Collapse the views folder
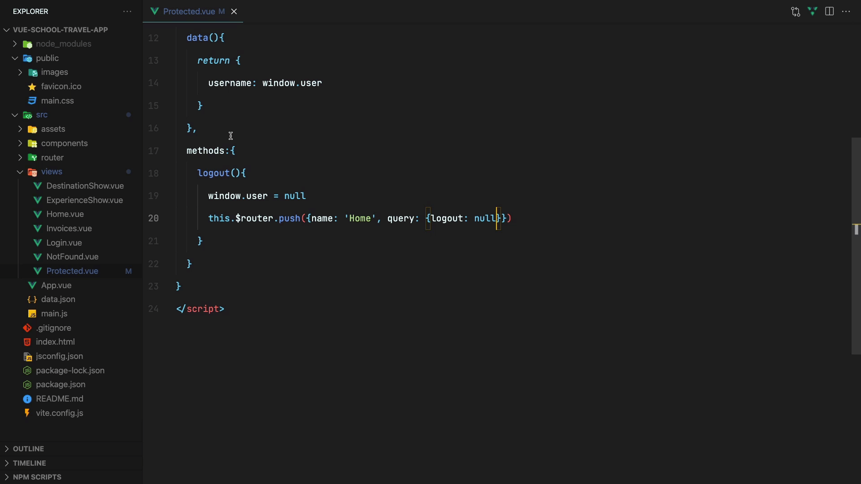Viewport: 861px width, 484px height. (x=20, y=172)
